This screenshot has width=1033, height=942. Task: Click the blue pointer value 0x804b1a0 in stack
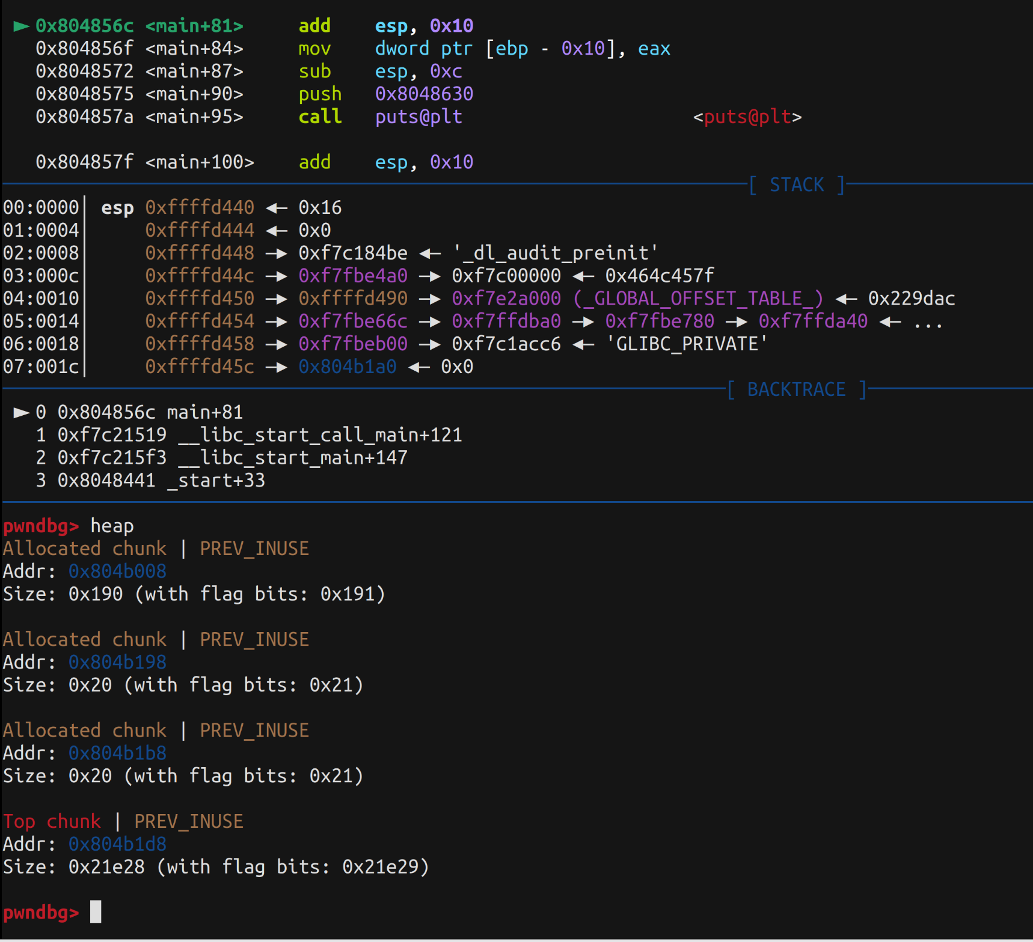[348, 366]
